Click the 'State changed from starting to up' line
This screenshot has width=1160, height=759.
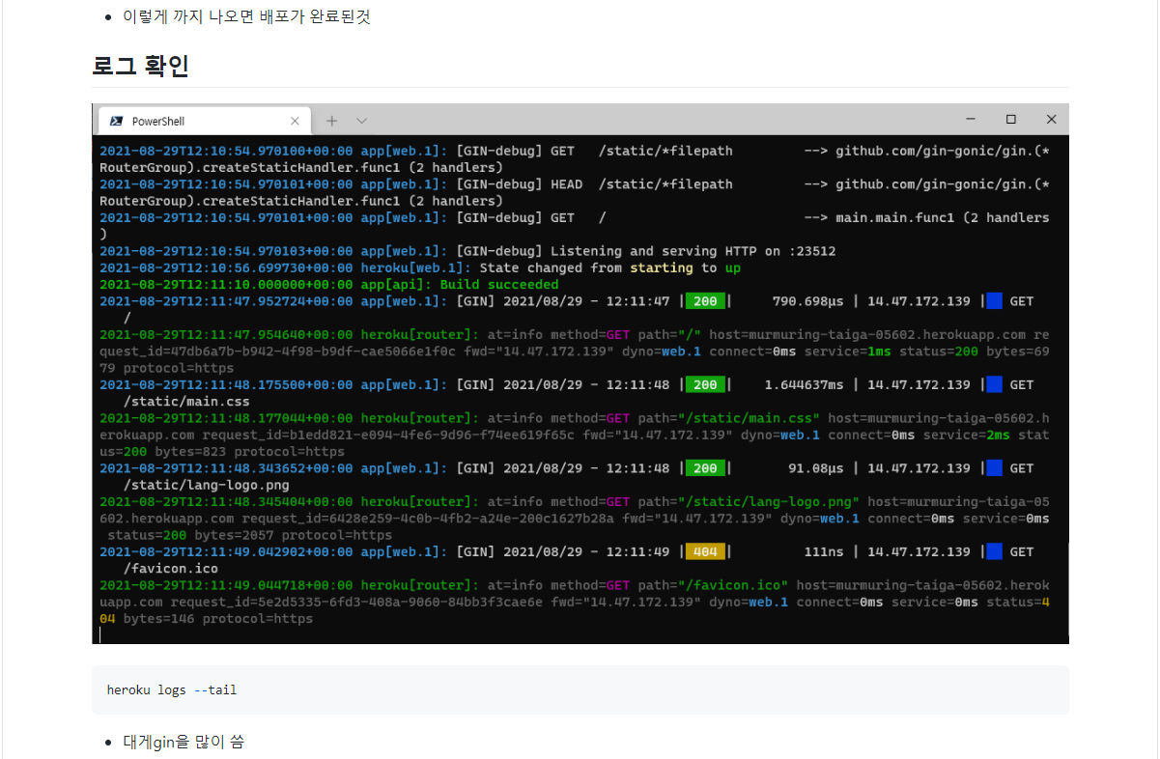point(420,267)
